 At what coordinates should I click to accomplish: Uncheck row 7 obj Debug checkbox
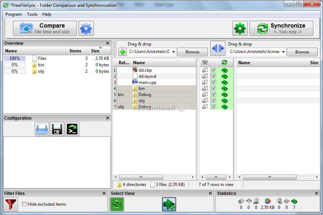pos(214,106)
